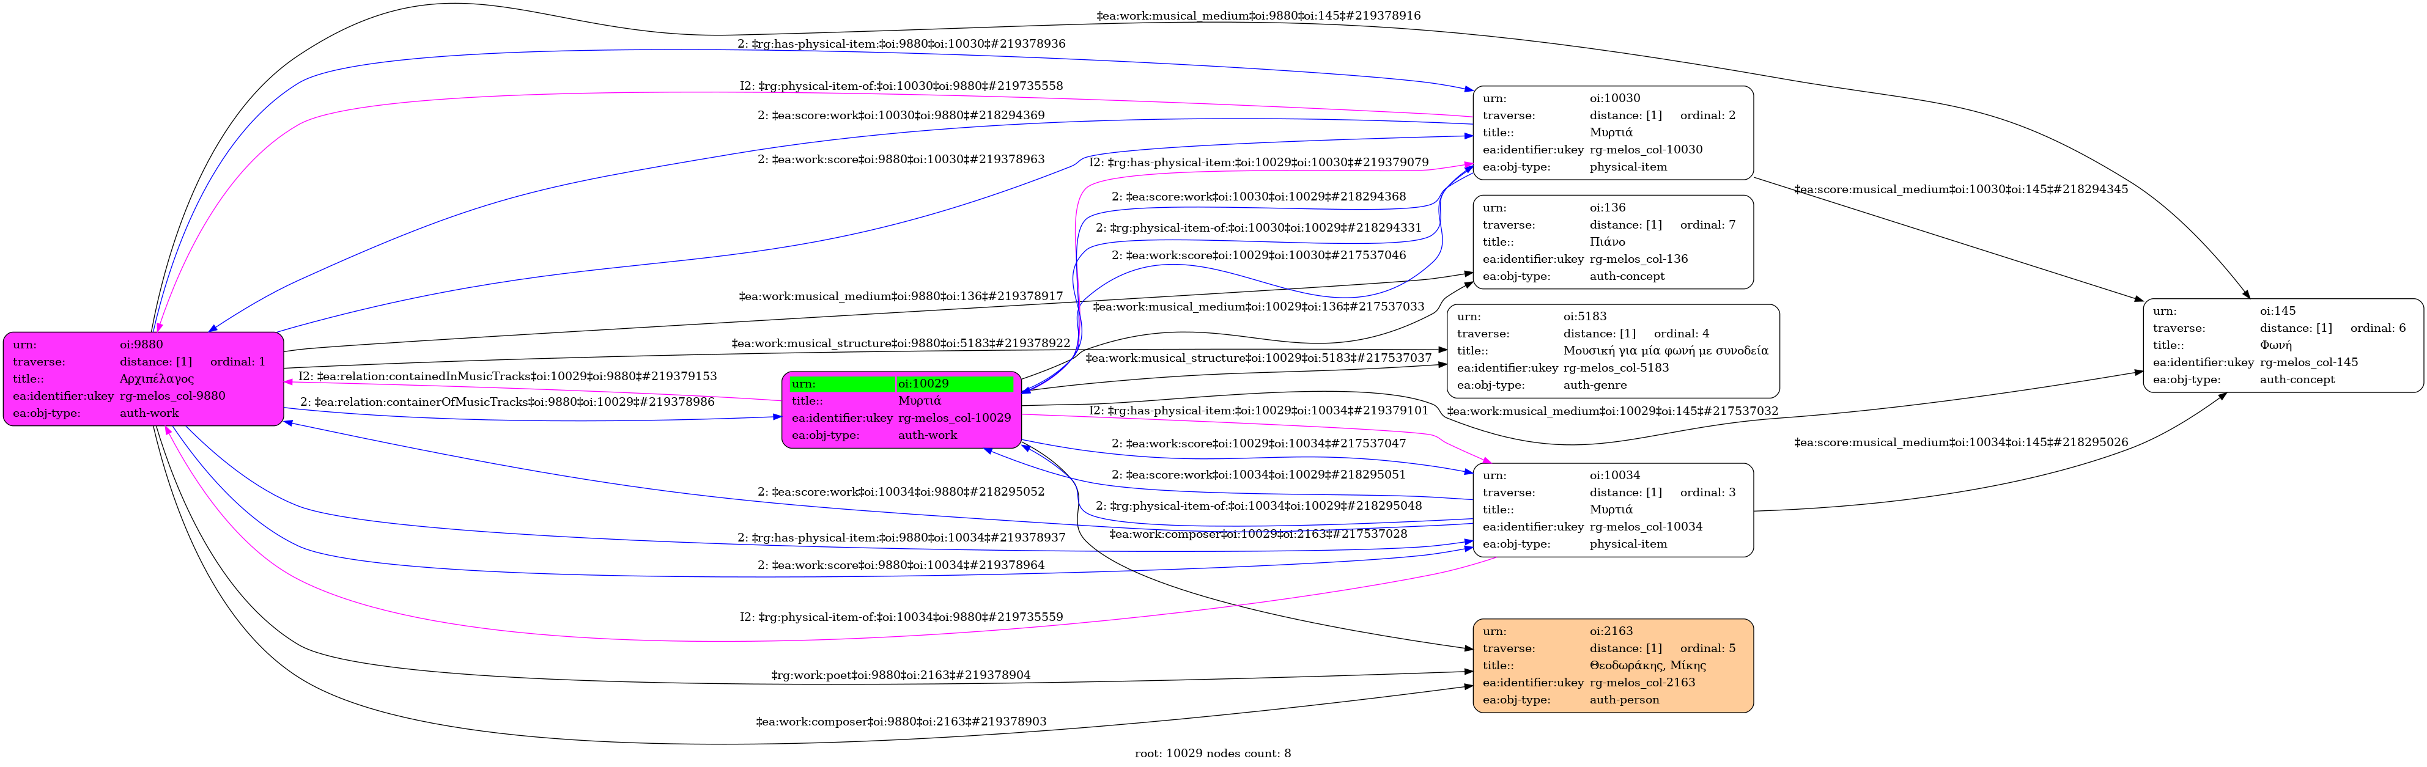Select has-physical-item oi:9880 oi:10030 edge label
The width and height of the screenshot is (2427, 767).
point(901,43)
